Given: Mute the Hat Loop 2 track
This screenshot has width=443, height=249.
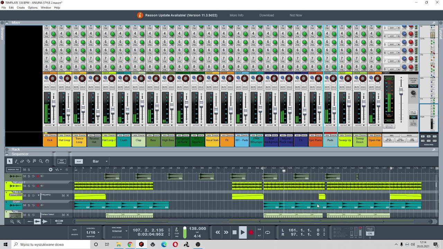Looking at the screenshot, I should (x=25, y=186).
